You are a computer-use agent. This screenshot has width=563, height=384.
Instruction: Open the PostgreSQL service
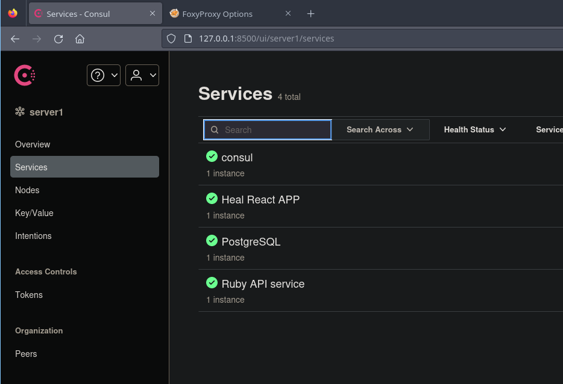(x=251, y=242)
